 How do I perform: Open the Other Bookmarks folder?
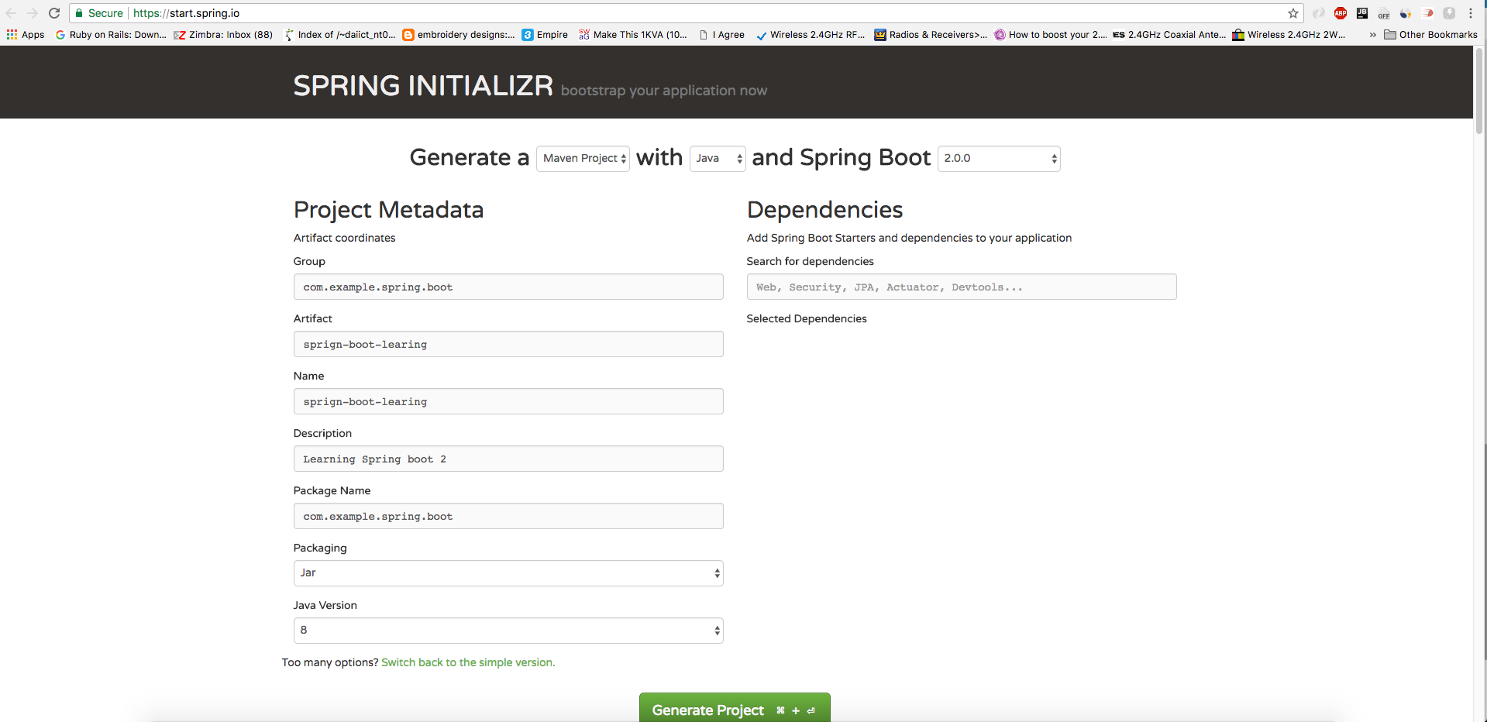coord(1430,35)
